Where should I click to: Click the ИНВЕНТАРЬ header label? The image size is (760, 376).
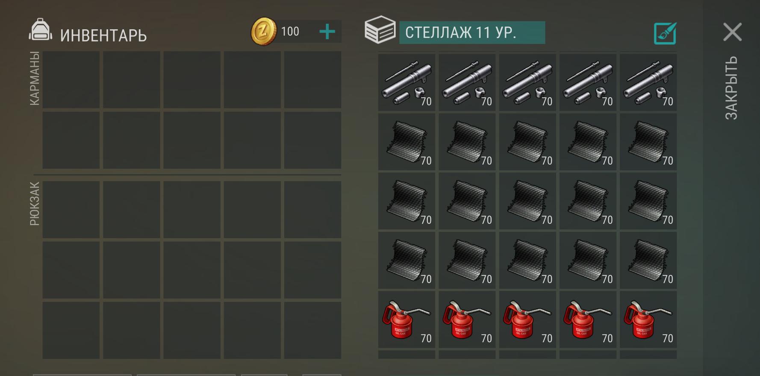(x=103, y=35)
